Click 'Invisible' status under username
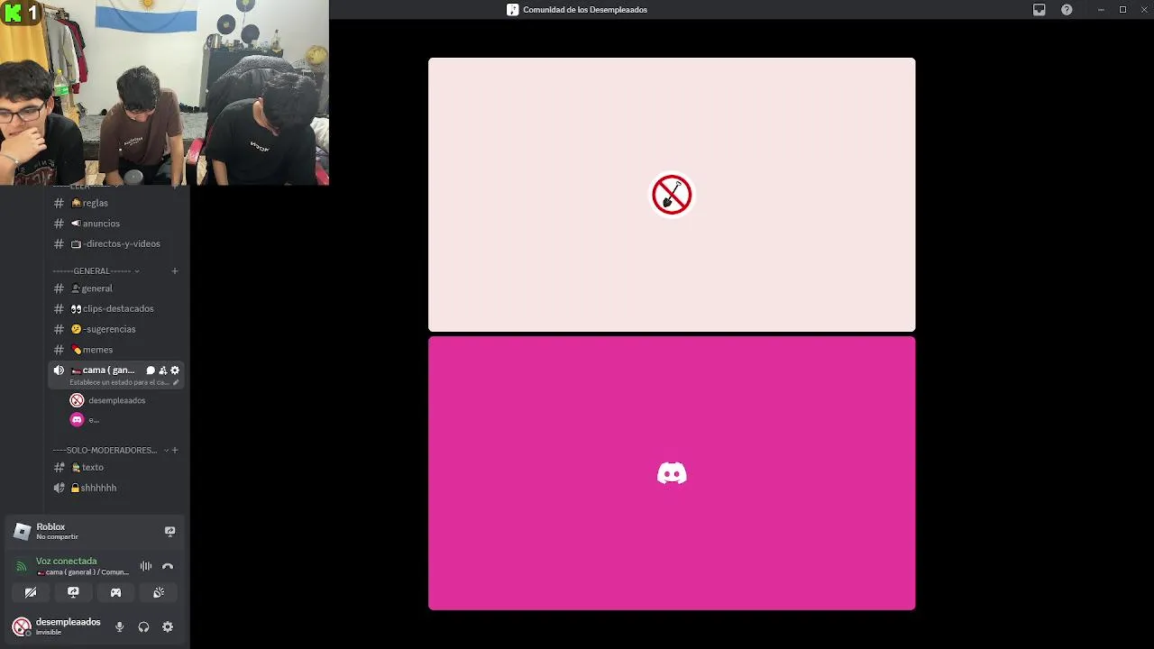 49,633
